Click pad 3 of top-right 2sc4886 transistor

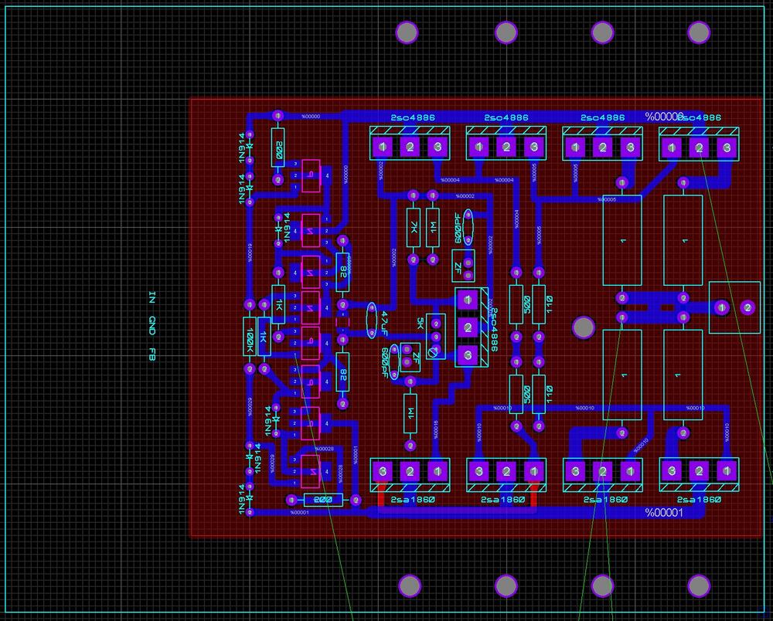click(x=725, y=147)
